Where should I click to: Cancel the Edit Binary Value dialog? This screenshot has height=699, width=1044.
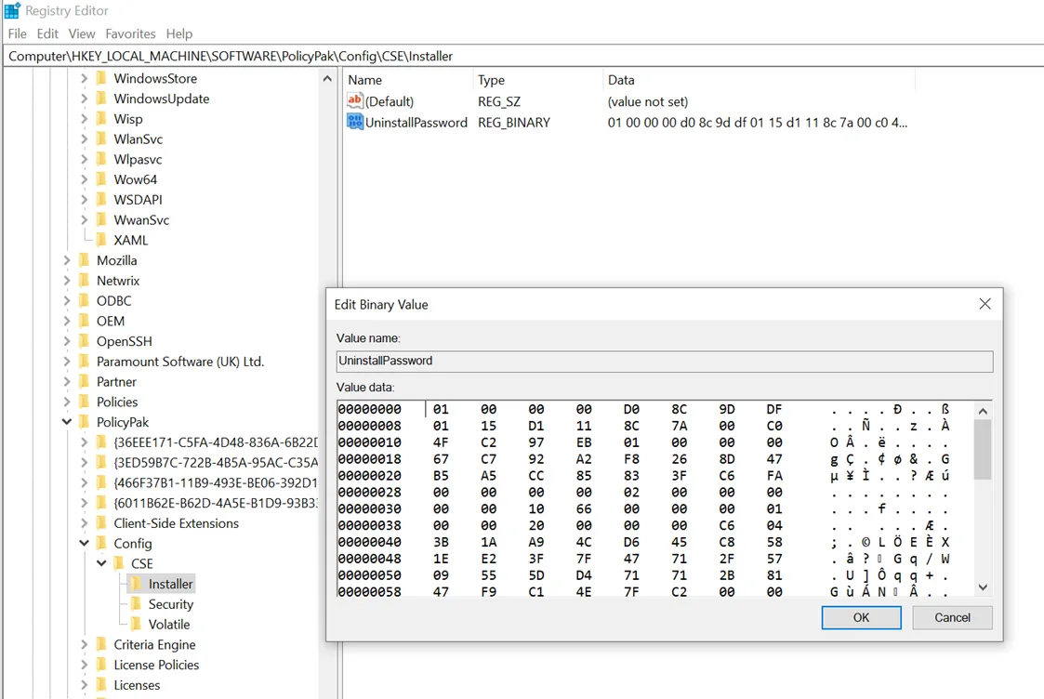[x=952, y=617]
